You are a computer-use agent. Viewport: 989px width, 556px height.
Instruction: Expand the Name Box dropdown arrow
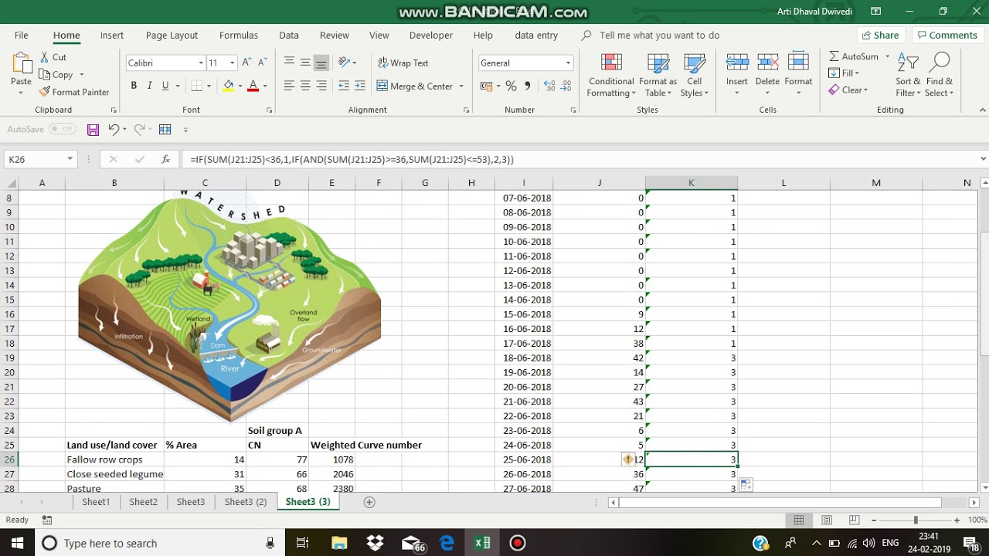tap(70, 159)
